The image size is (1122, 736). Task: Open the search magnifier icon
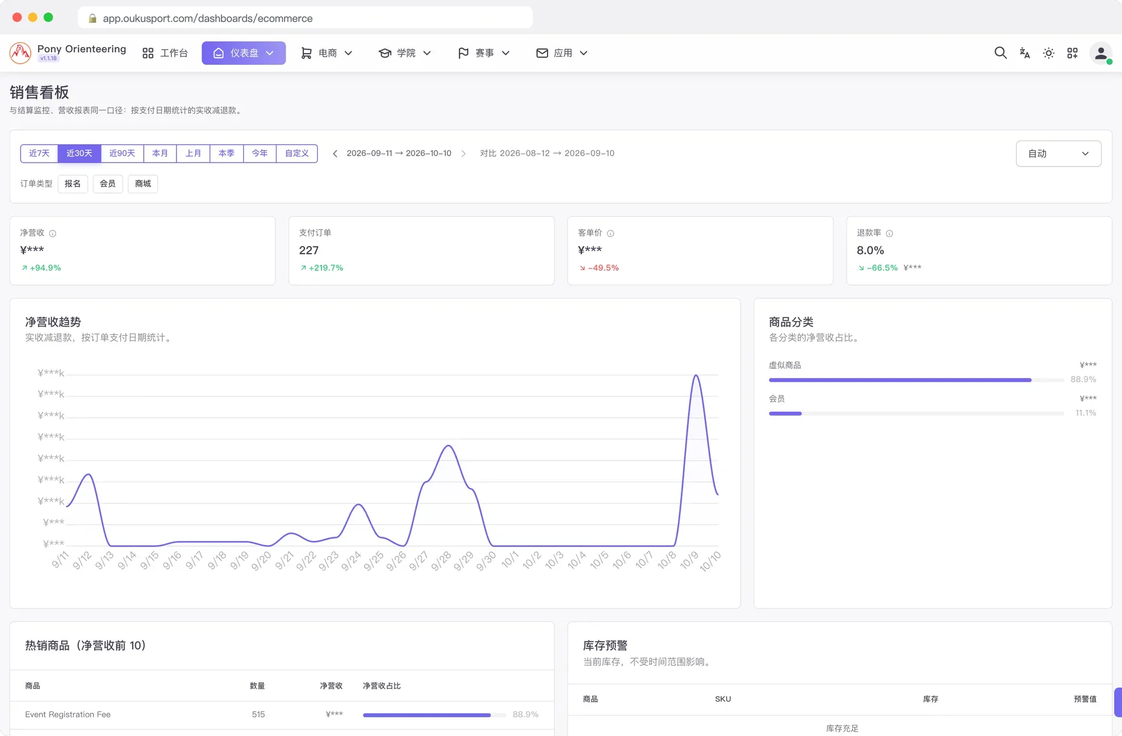(1000, 53)
